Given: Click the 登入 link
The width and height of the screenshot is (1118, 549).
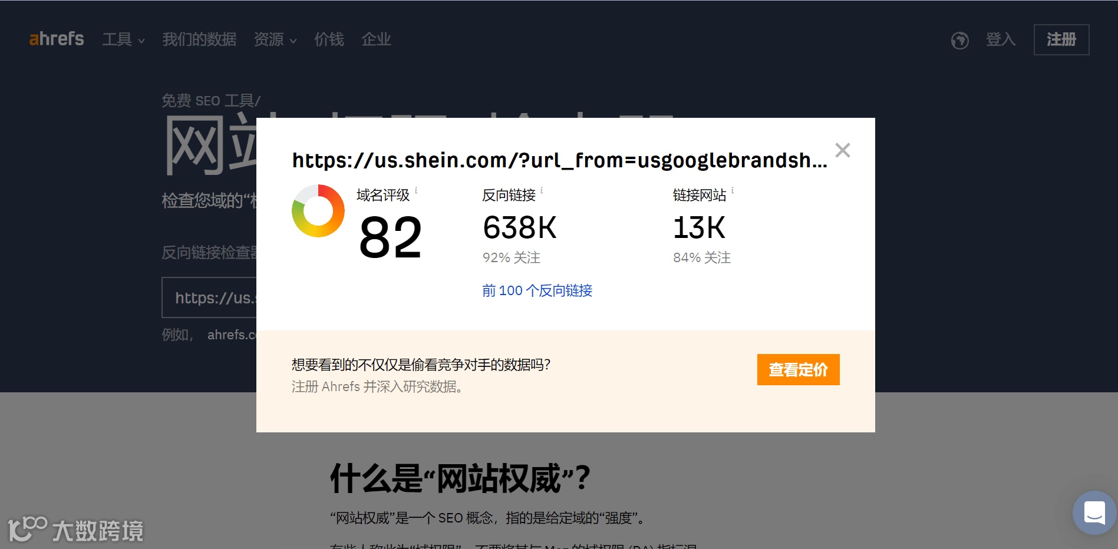Looking at the screenshot, I should tap(1000, 40).
